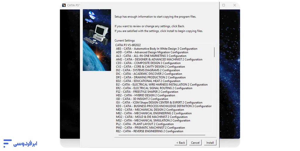Select the CATIA P3 V5-6R2022 heading line
The height and width of the screenshot is (151, 300).
(128, 45)
